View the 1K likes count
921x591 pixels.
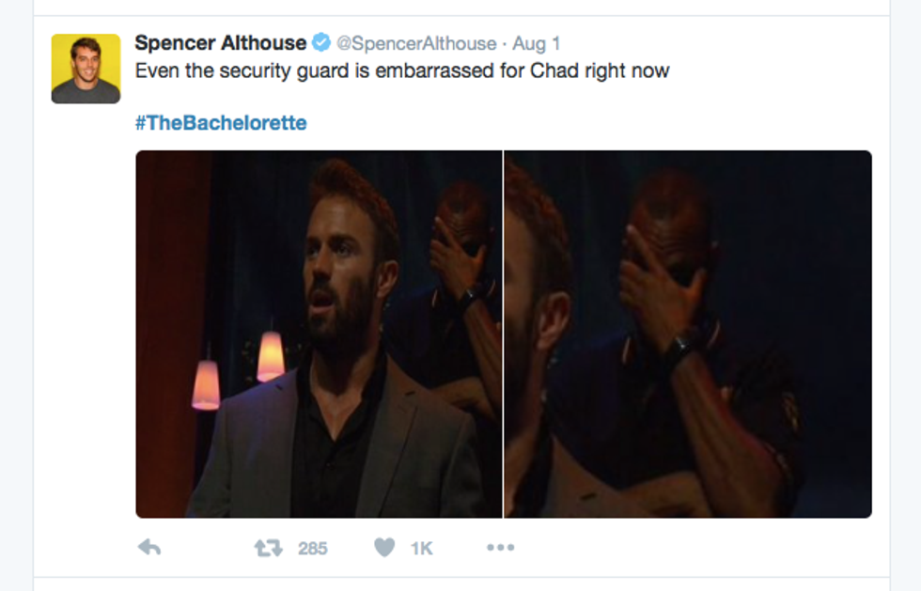pyautogui.click(x=422, y=548)
